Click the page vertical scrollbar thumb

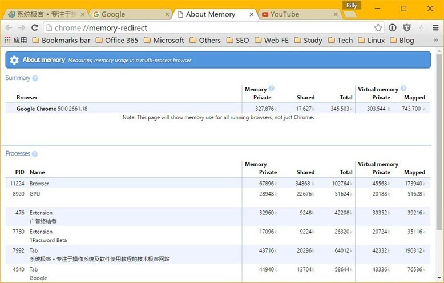[x=439, y=142]
